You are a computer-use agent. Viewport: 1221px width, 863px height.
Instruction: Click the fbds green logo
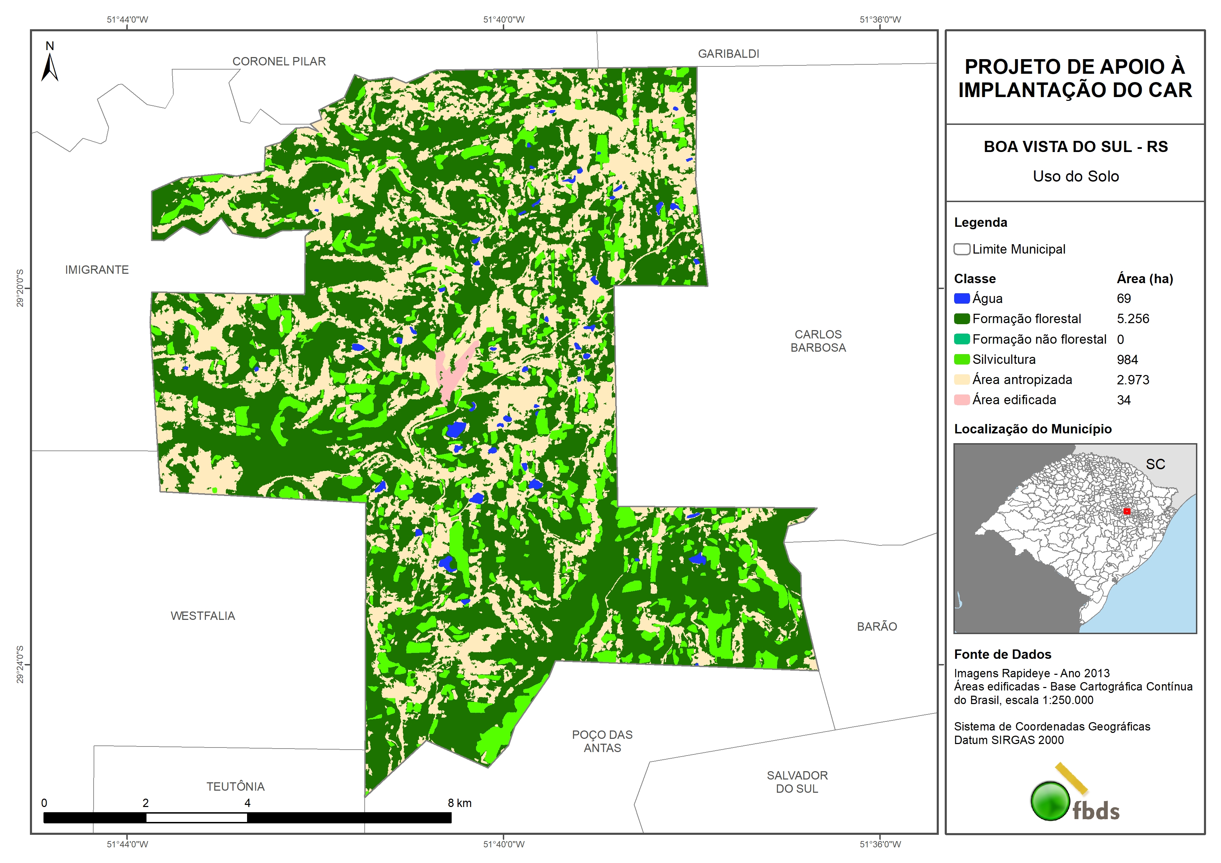click(x=1050, y=801)
